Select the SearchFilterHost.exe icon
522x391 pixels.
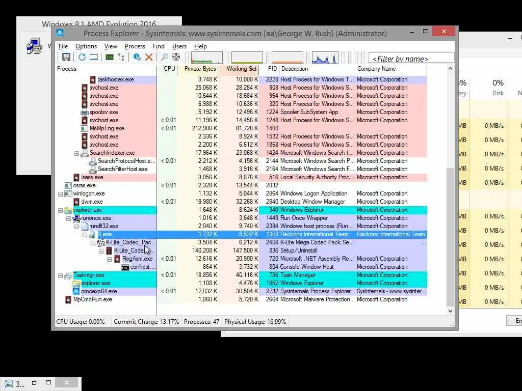[93, 169]
